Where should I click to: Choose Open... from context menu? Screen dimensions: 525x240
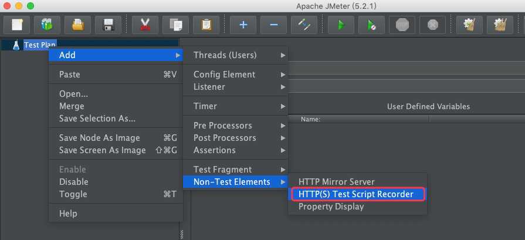pos(116,94)
